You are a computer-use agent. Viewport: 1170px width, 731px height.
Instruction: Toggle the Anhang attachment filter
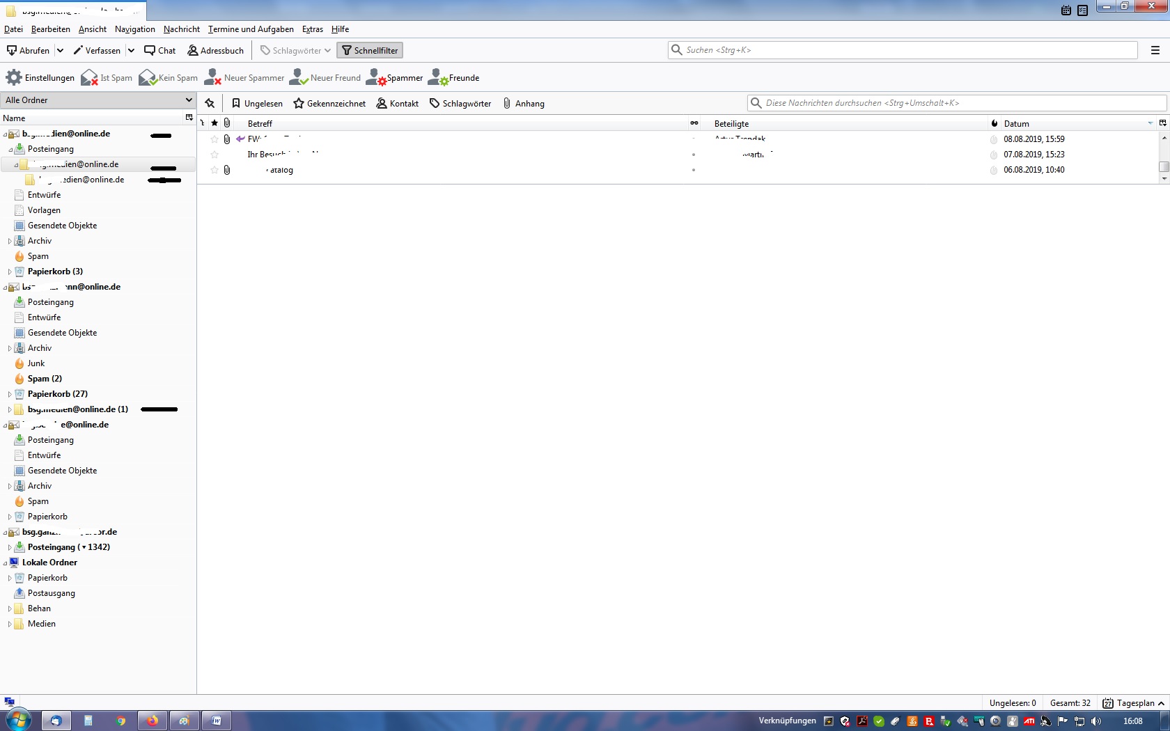pyautogui.click(x=524, y=103)
